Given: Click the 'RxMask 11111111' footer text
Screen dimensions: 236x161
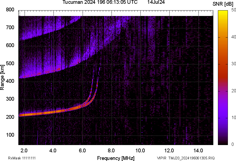Looking at the screenshot, I should click(22, 158).
